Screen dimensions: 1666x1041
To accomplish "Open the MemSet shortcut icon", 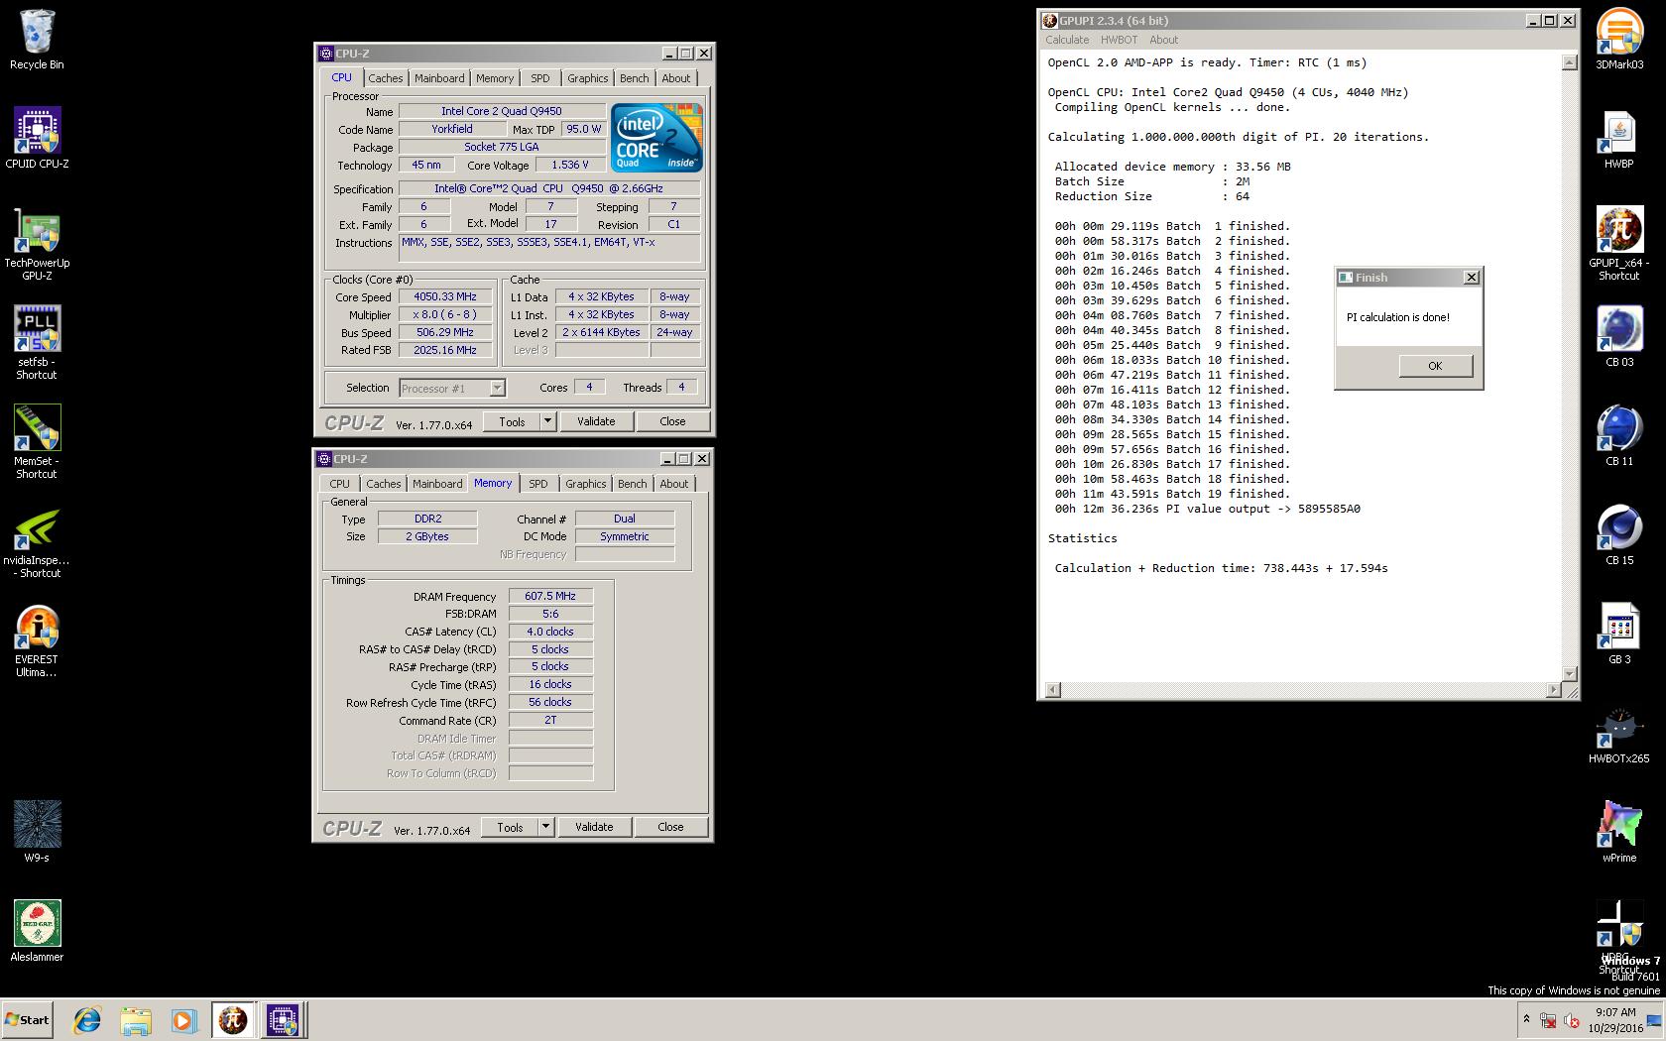I will [37, 442].
